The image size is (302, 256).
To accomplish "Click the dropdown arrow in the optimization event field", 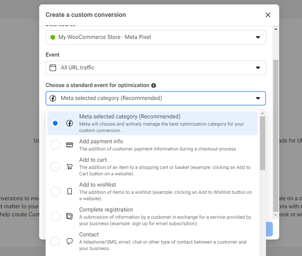I will 258,98.
